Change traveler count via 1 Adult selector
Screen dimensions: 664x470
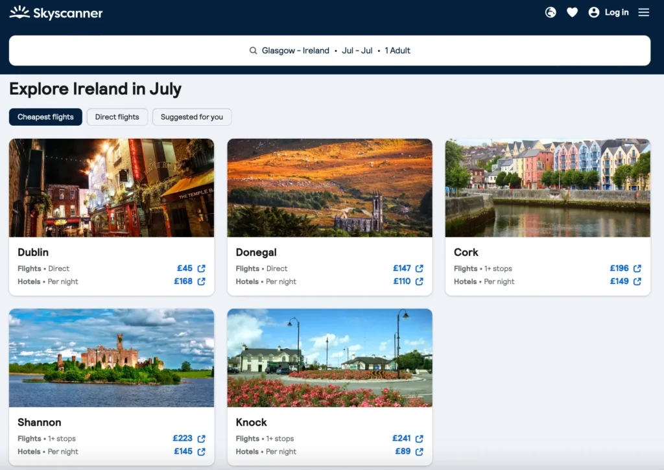tap(397, 50)
